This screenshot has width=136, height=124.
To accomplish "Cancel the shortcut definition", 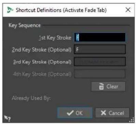I will pos(112,113).
